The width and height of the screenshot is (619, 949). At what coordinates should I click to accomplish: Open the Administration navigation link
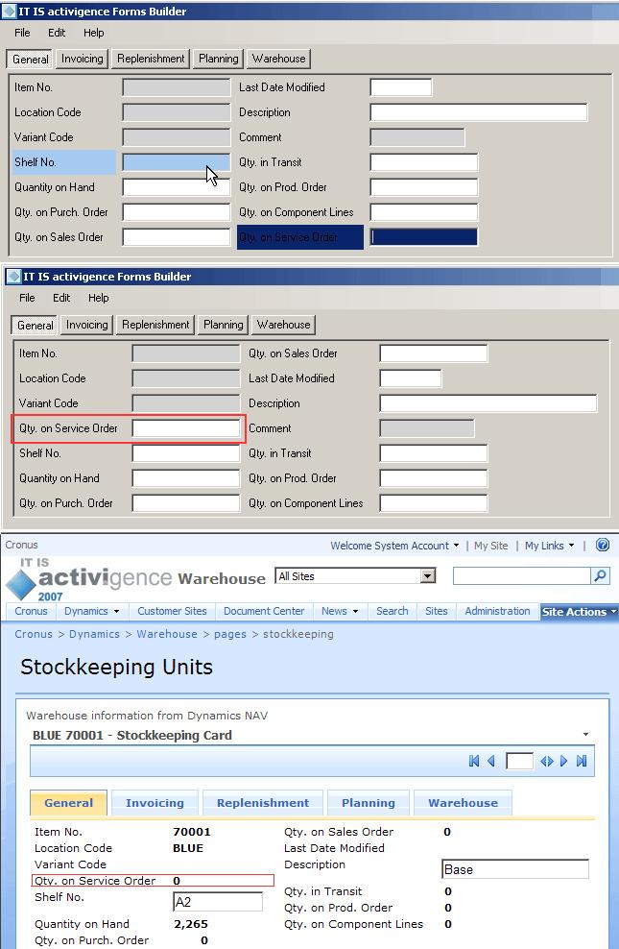[497, 611]
